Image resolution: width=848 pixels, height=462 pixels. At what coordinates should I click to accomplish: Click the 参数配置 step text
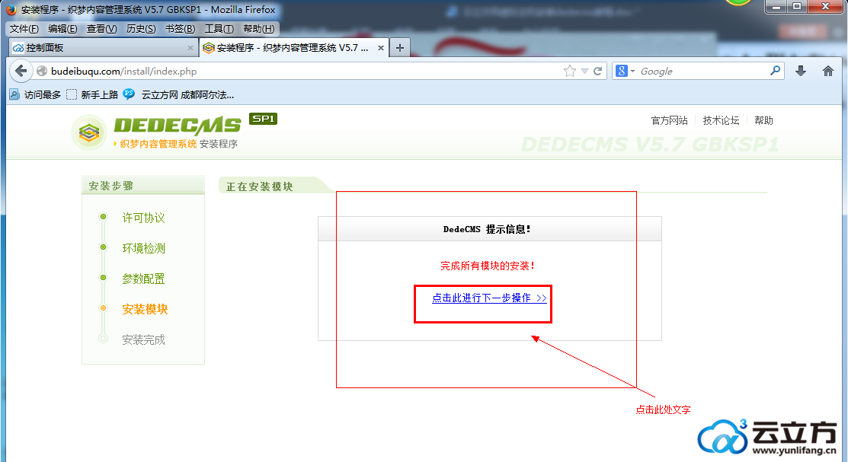[143, 279]
